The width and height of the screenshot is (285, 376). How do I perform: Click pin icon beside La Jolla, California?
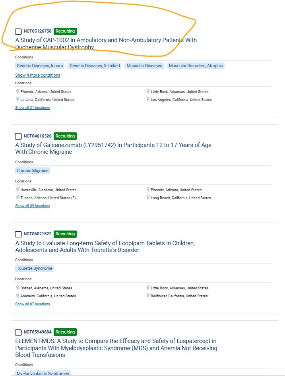click(17, 99)
